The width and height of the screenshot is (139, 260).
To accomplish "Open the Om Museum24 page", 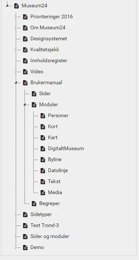I will point(48,28).
